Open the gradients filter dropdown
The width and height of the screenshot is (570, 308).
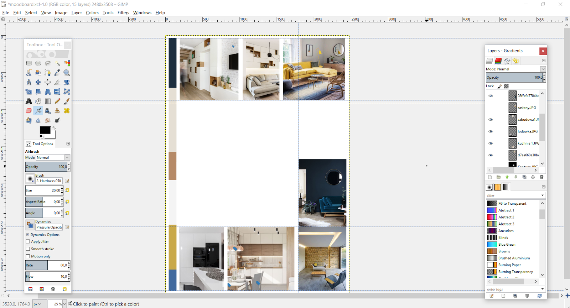[543, 195]
